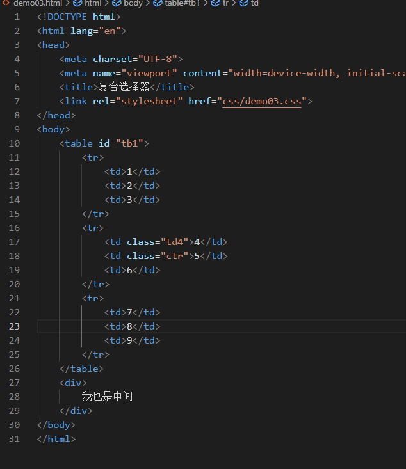
Task: Click the <td>6</td> cell line
Action: [x=133, y=270]
